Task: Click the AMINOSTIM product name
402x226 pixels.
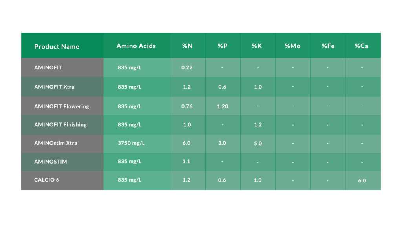Action: click(x=51, y=161)
